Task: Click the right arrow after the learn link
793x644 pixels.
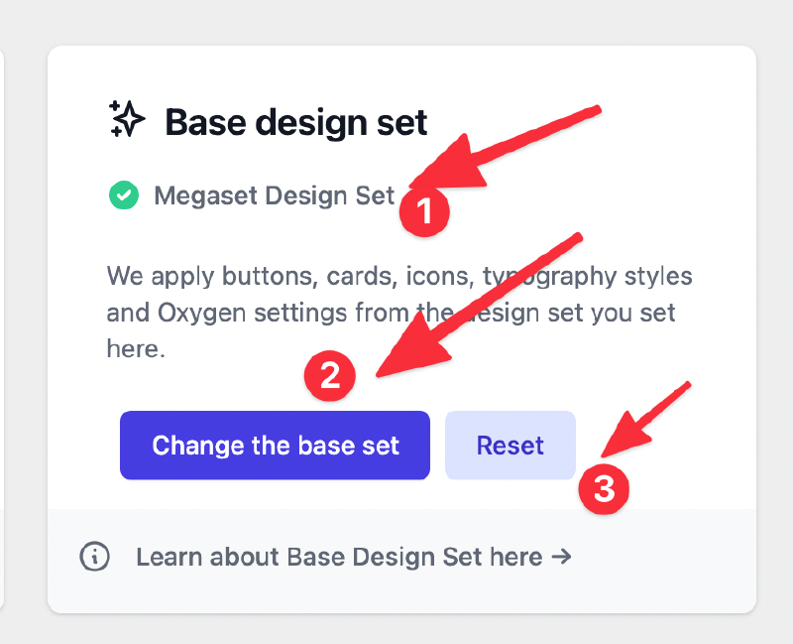Action: pyautogui.click(x=561, y=557)
